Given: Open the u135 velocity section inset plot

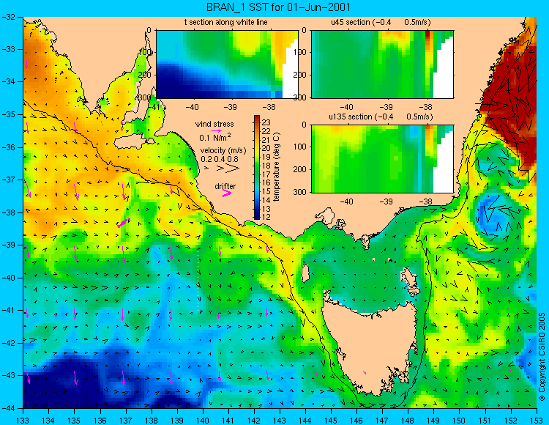Looking at the screenshot, I should [x=382, y=158].
